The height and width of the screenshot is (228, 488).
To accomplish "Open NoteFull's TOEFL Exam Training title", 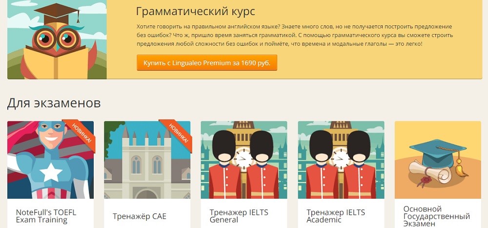I will point(46,216).
